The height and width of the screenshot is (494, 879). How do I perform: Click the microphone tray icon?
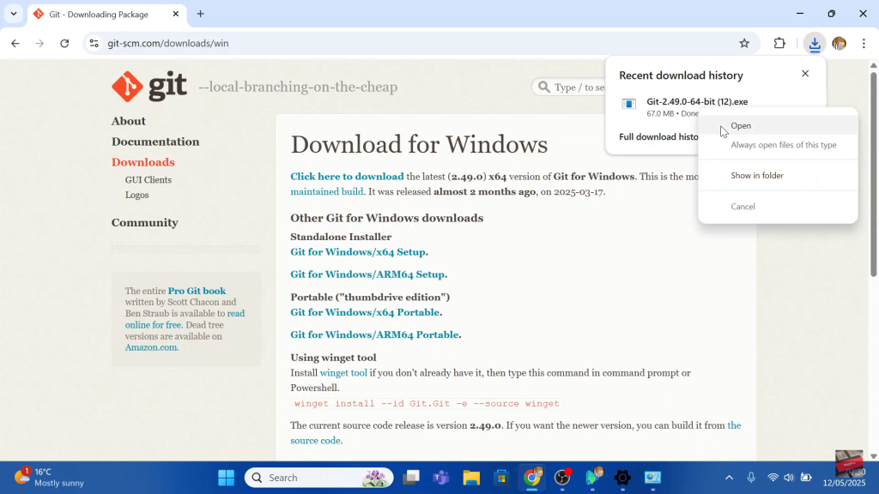pyautogui.click(x=751, y=478)
